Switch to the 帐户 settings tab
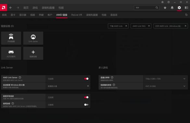190x123 pixels. [x=50, y=15]
